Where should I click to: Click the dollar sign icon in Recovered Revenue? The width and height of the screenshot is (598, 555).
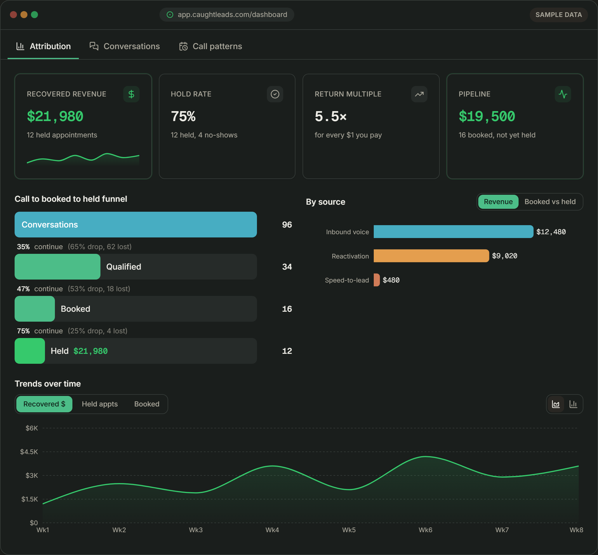click(131, 94)
